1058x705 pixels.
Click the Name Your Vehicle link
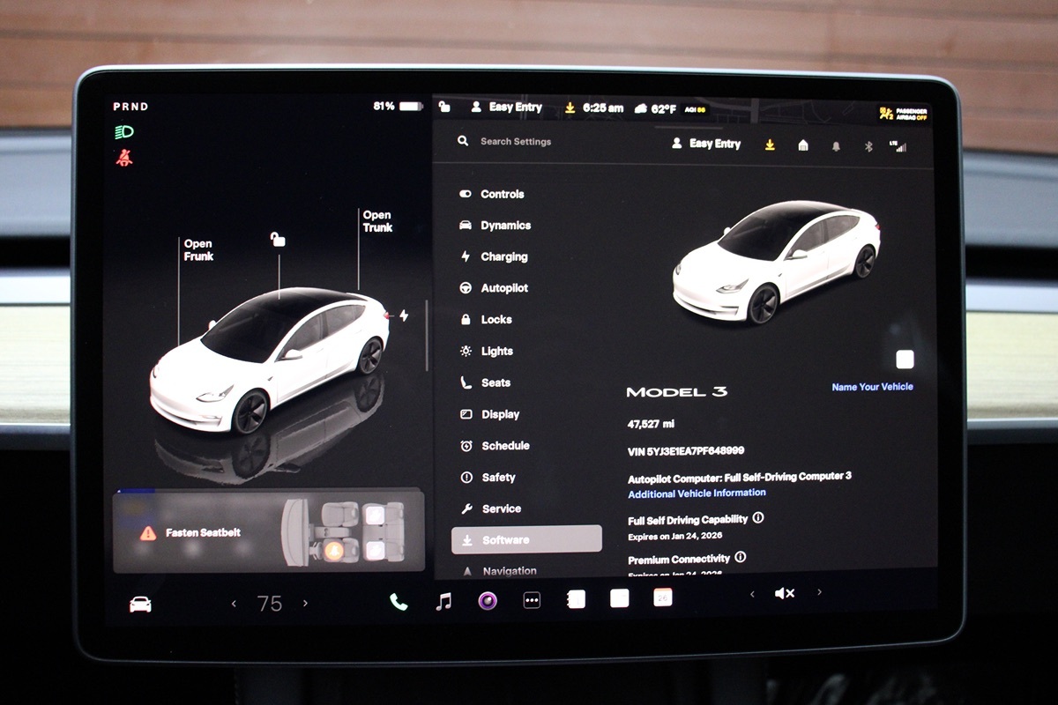click(x=872, y=387)
